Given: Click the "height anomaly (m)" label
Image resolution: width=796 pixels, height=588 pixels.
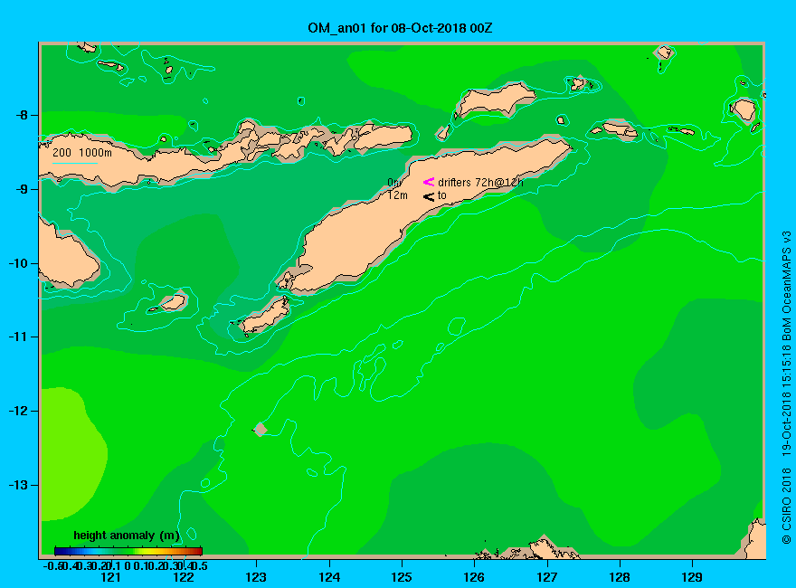Looking at the screenshot, I should [127, 536].
